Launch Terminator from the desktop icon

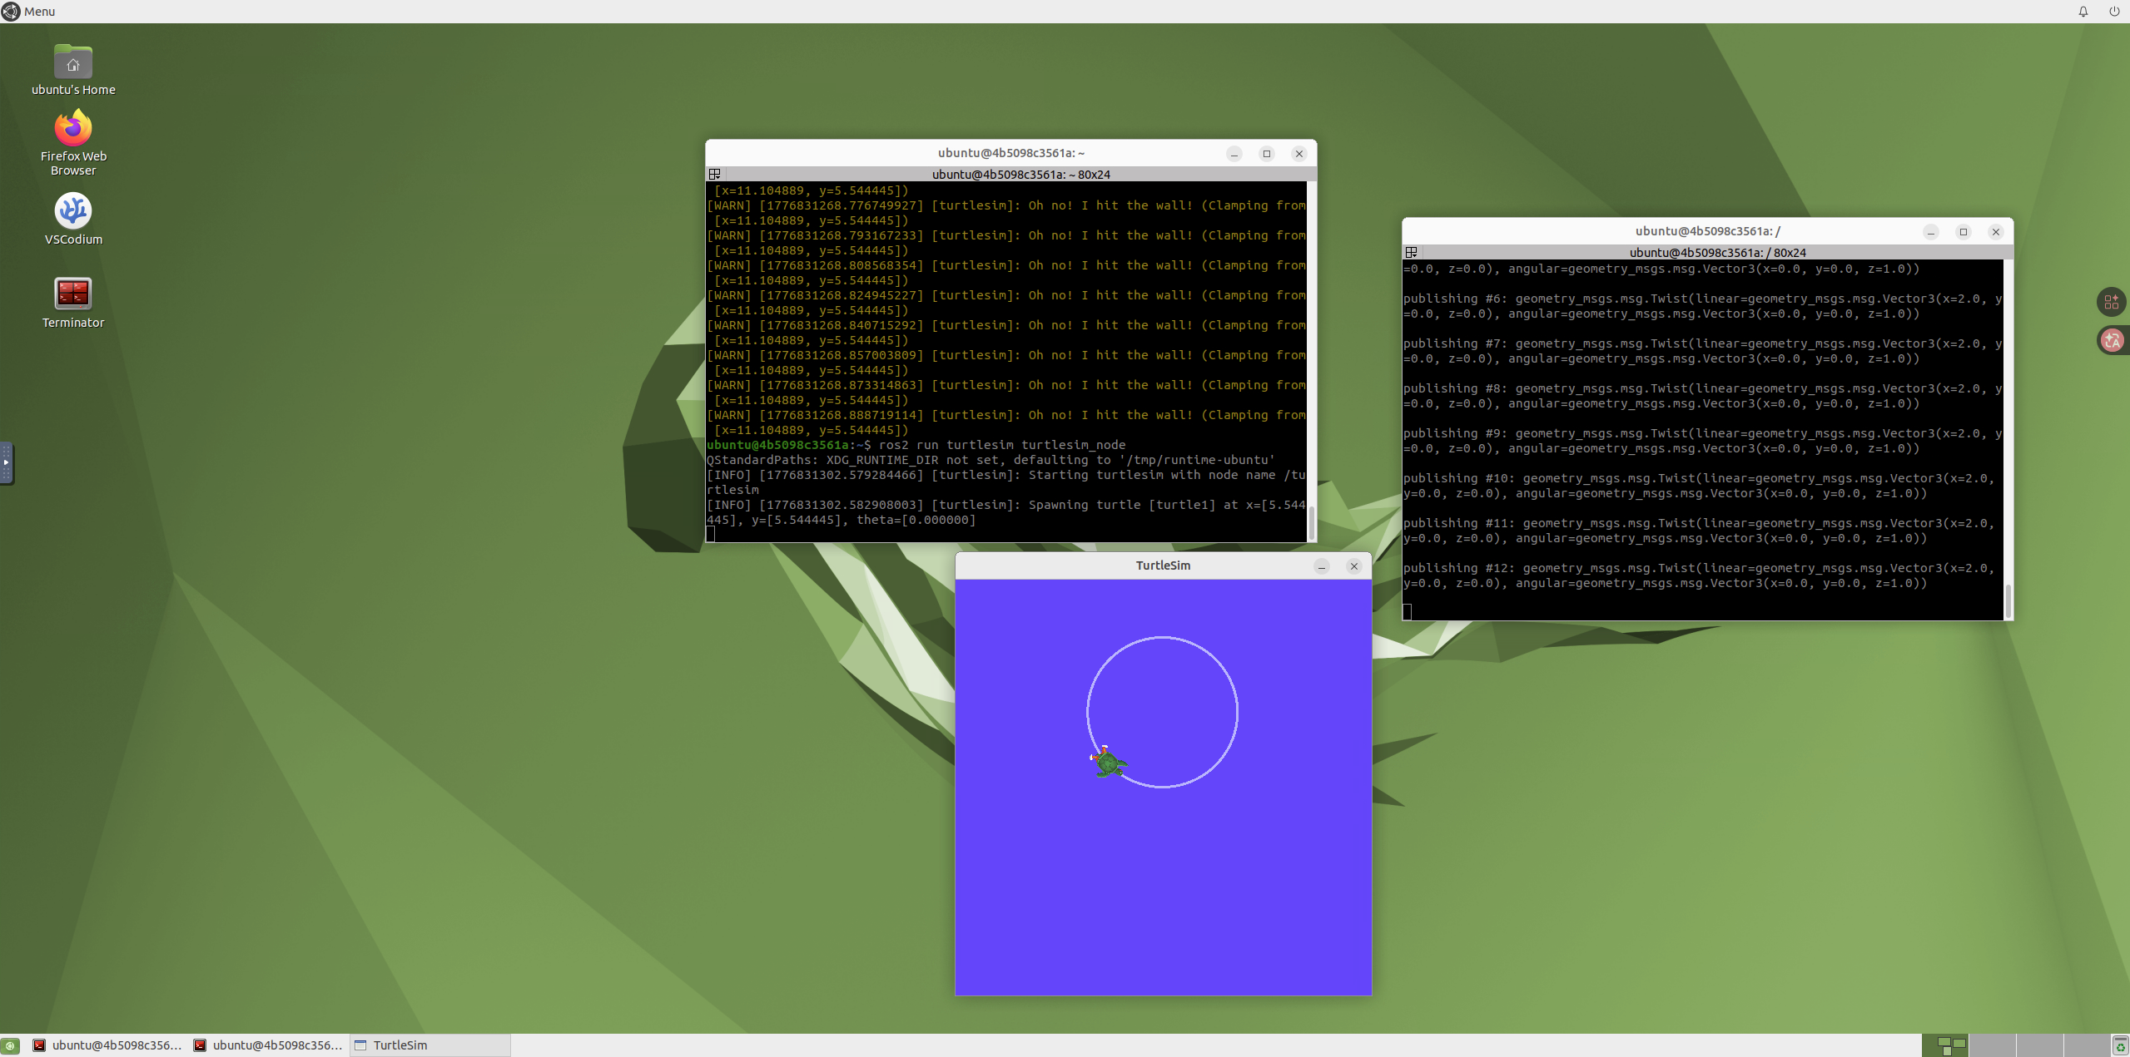73,302
